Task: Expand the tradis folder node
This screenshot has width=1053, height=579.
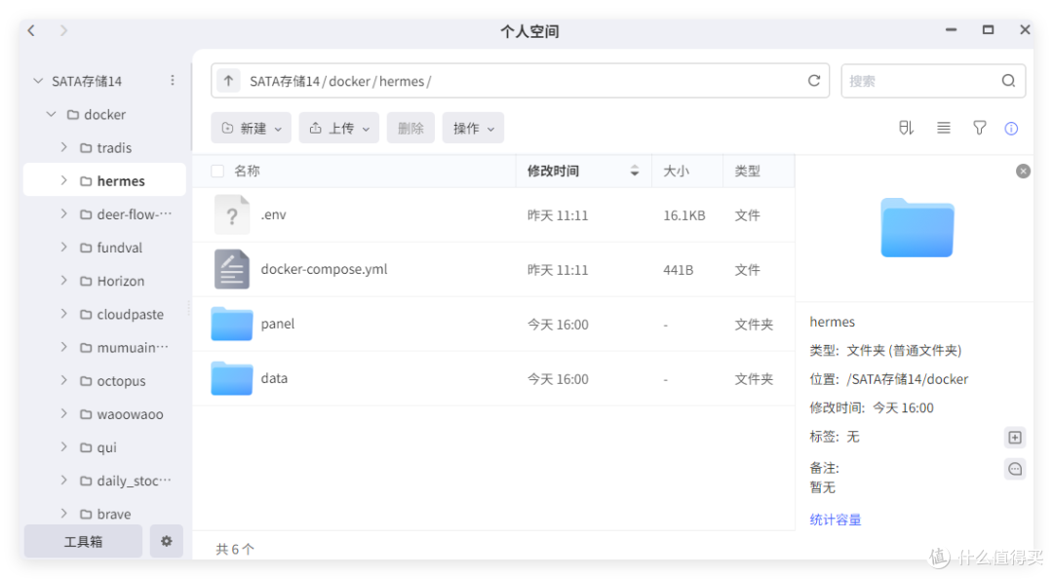Action: [63, 147]
